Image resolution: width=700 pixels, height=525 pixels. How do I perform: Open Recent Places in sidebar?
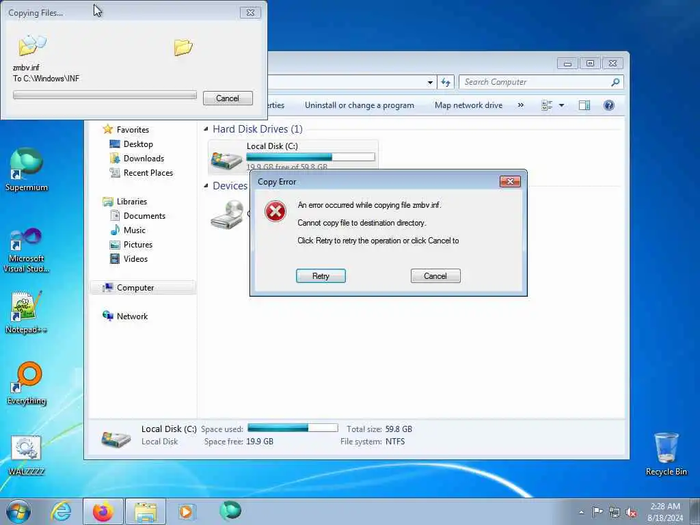[x=148, y=172]
